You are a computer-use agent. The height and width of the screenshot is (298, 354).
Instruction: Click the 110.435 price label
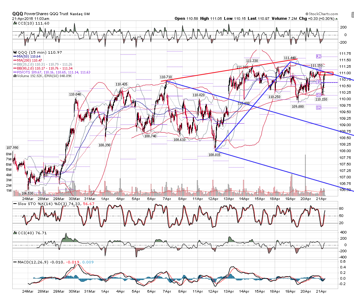click(121, 84)
